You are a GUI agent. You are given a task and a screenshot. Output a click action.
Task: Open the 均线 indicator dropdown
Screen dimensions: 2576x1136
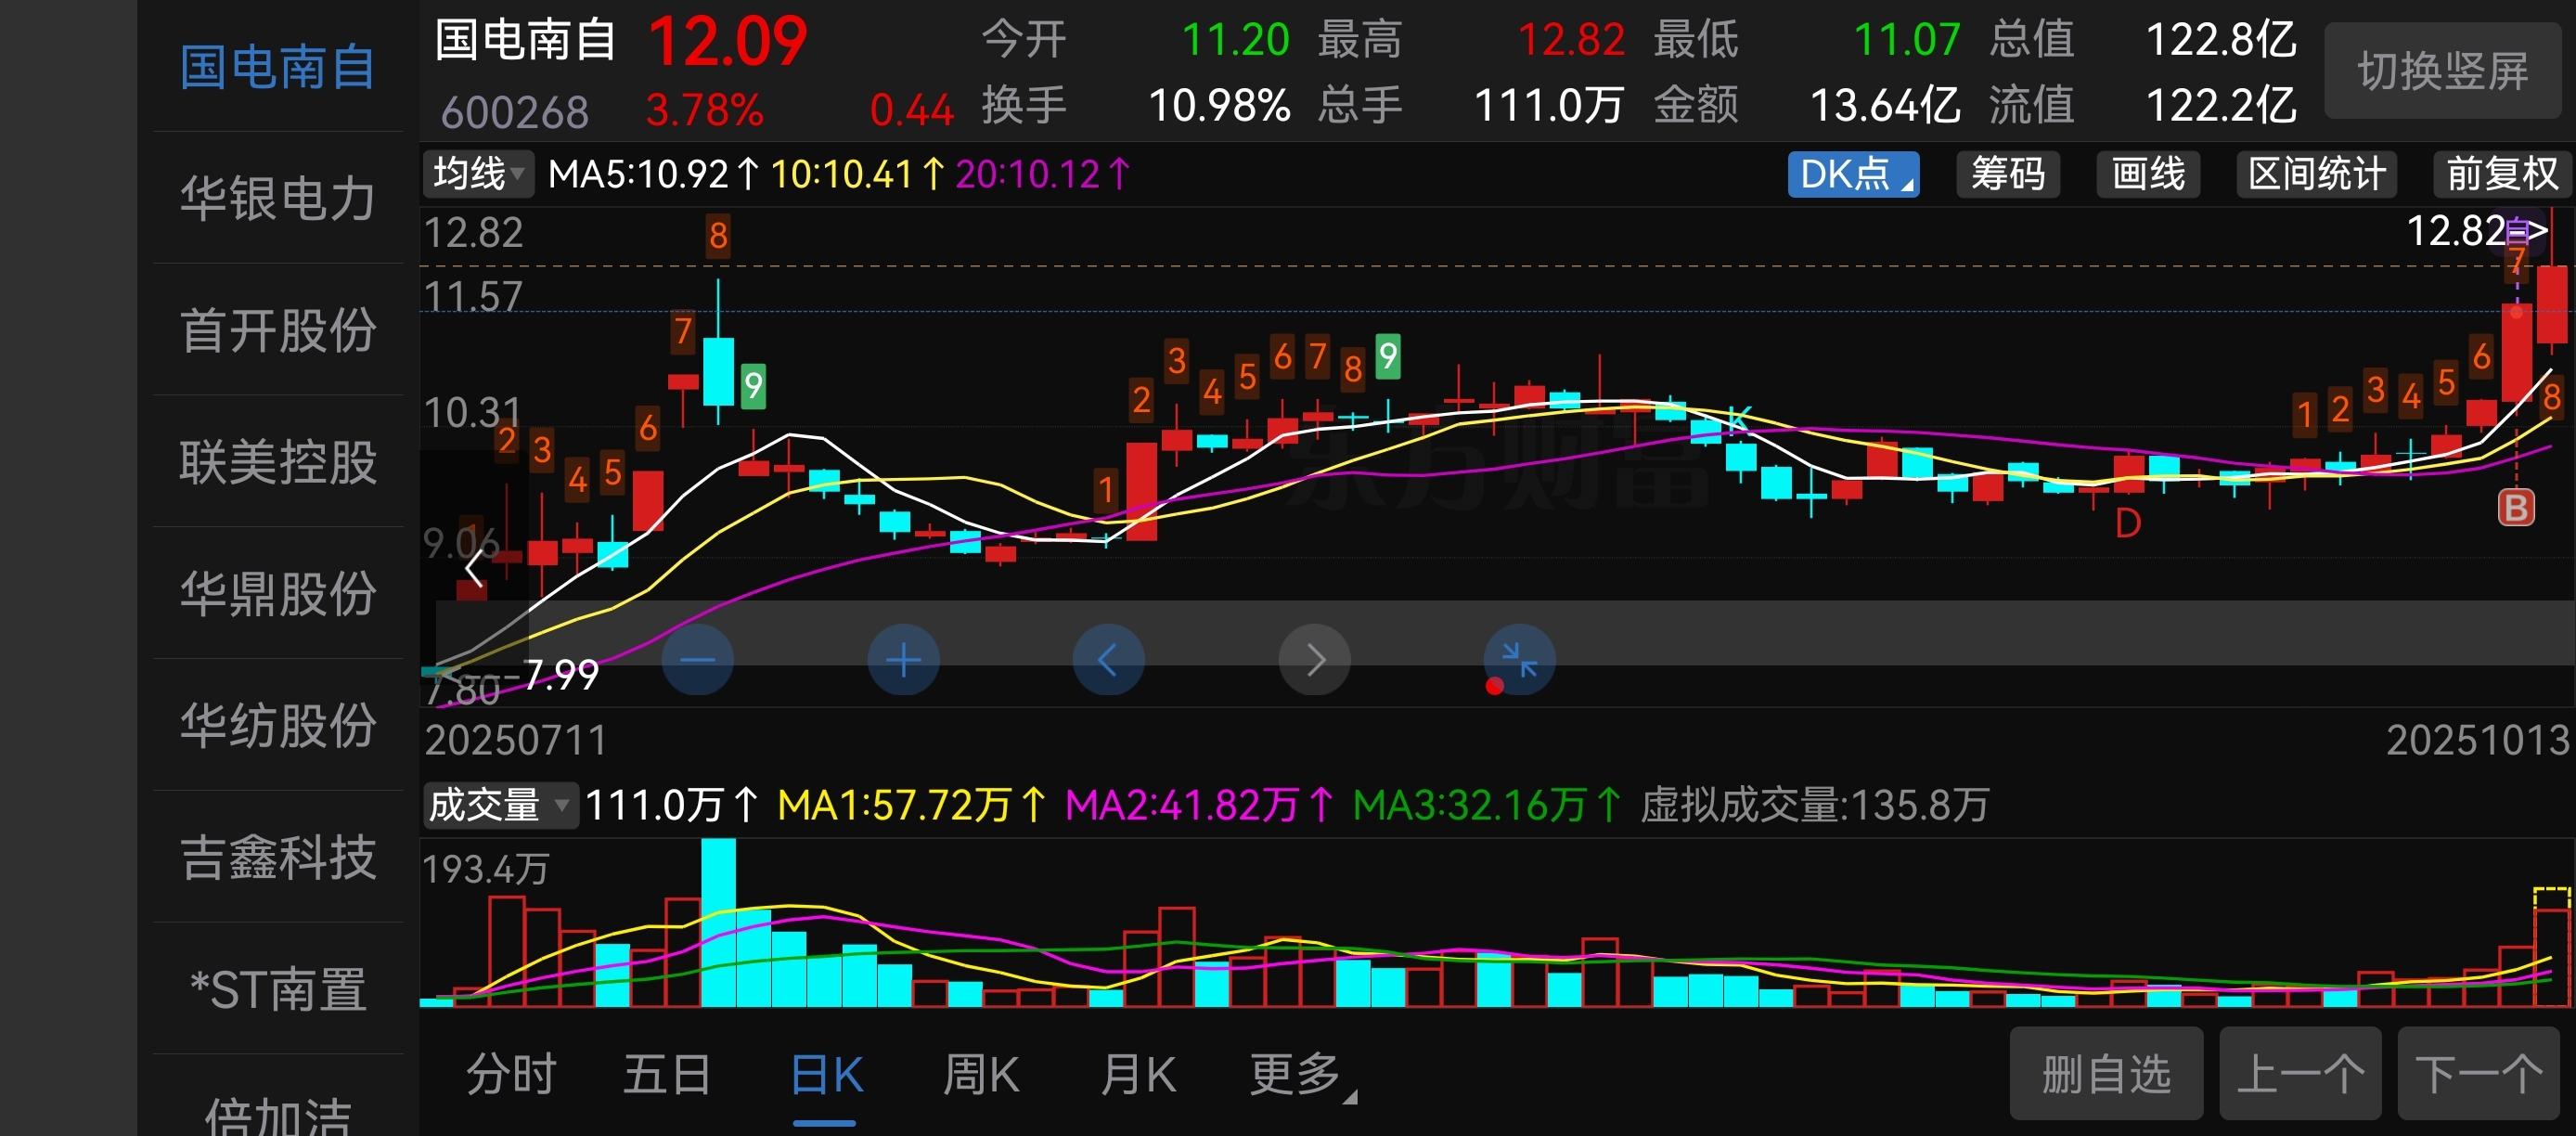tap(478, 174)
